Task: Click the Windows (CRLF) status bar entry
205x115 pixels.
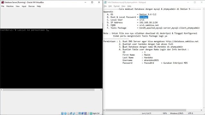Action: 176,113
